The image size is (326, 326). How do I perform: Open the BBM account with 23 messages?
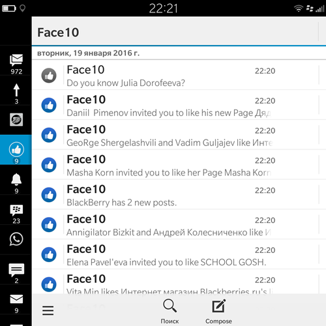tap(16, 210)
